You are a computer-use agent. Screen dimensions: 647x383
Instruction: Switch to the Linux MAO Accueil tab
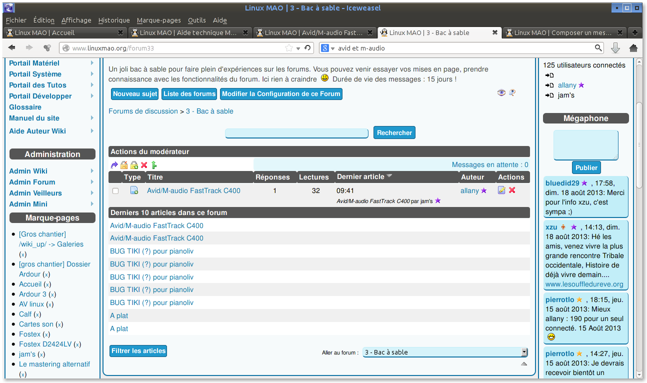click(65, 32)
